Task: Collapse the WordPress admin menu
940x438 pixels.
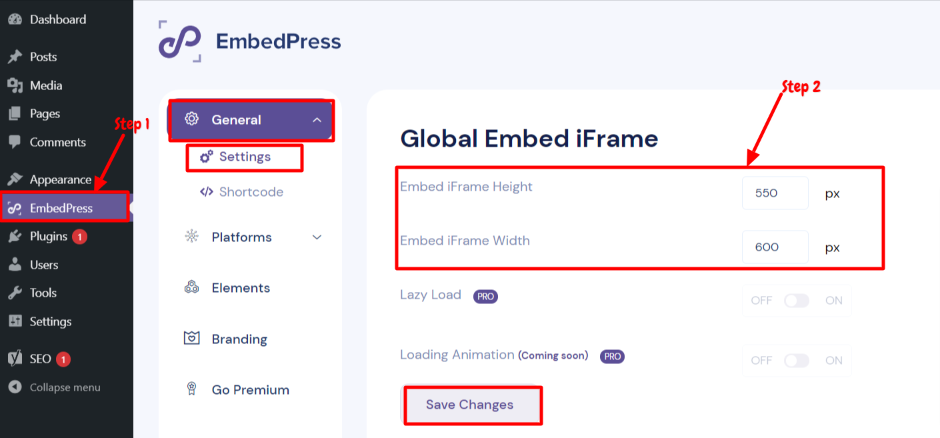Action: coord(55,387)
